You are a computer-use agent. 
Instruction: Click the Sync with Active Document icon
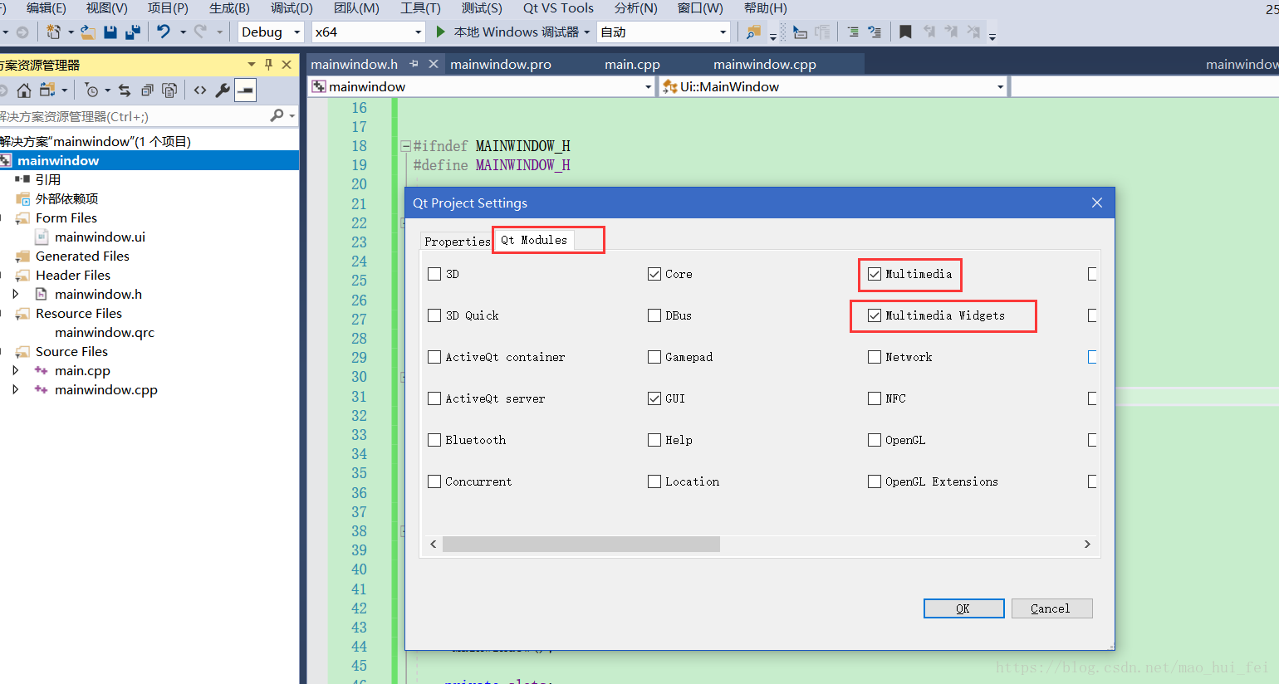pos(125,90)
